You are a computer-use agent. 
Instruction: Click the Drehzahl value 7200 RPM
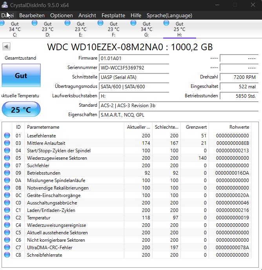(x=239, y=77)
